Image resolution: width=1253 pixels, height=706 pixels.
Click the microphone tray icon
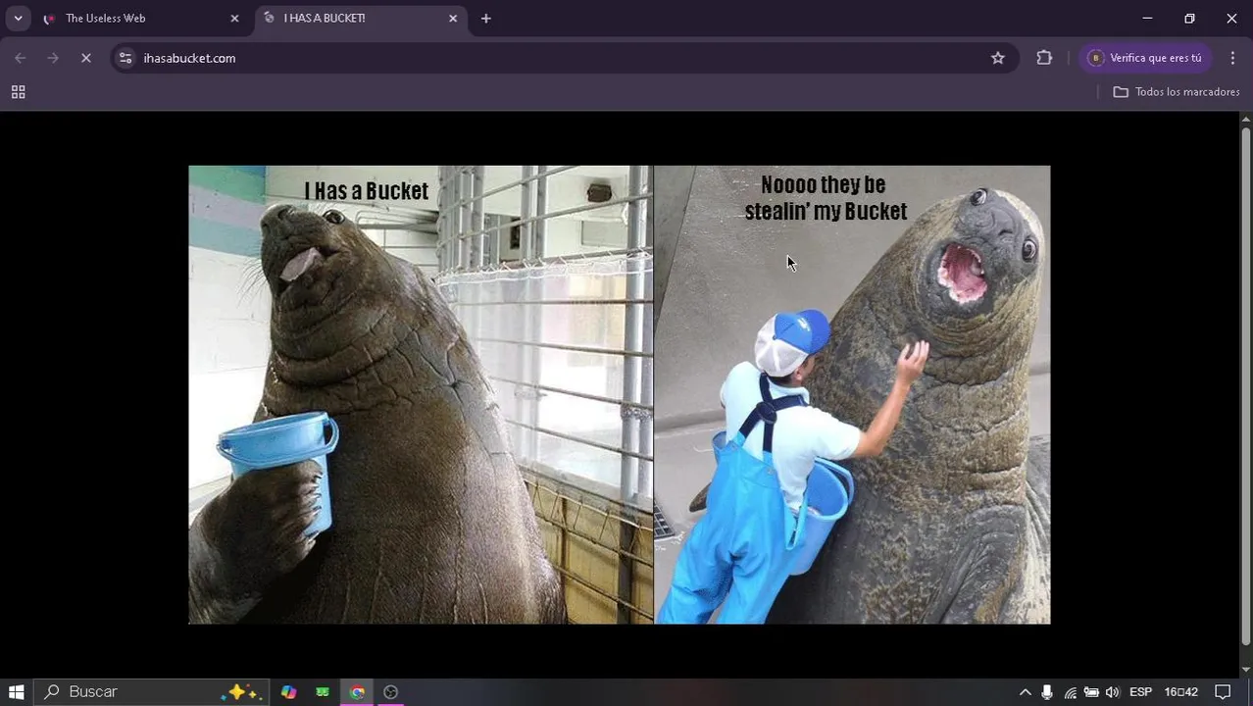tap(1047, 692)
